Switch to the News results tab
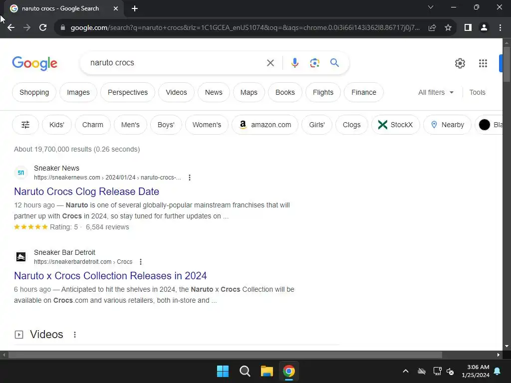This screenshot has width=511, height=383. (x=214, y=92)
